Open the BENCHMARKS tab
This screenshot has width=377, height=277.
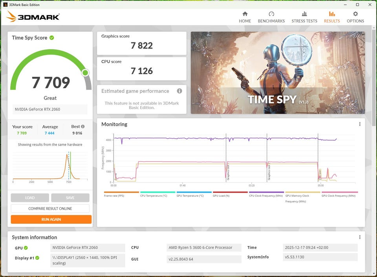(x=271, y=17)
